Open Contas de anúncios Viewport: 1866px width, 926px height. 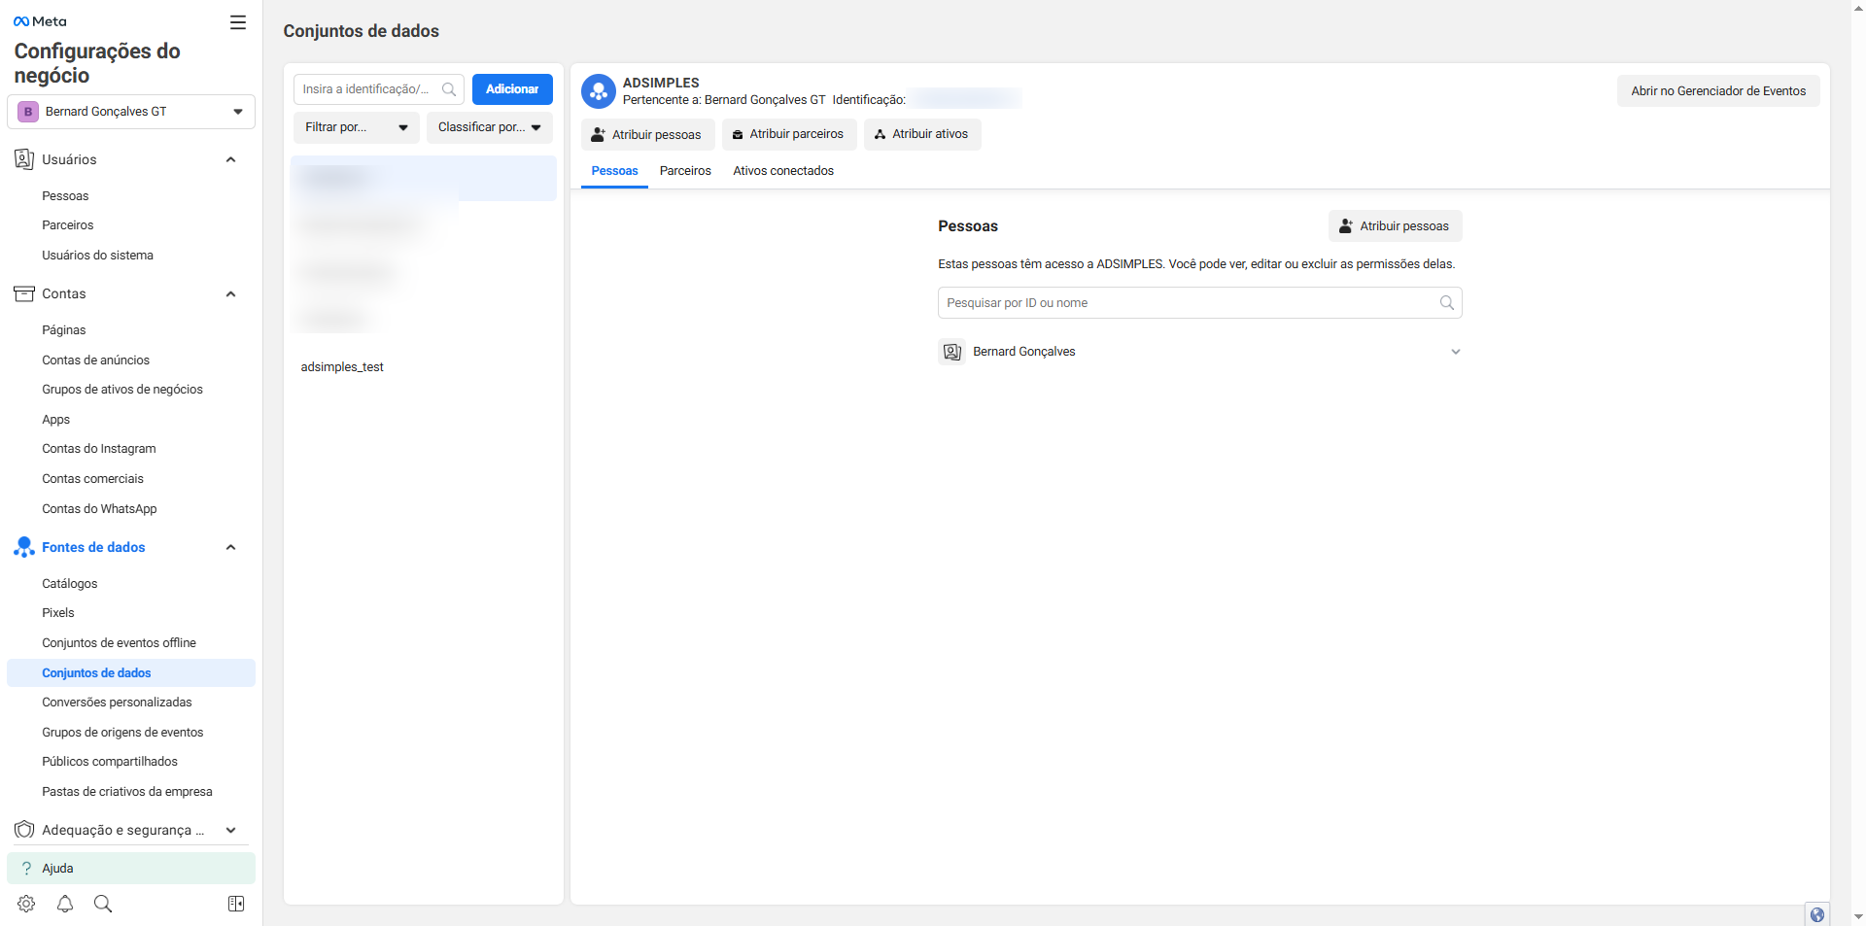(96, 360)
